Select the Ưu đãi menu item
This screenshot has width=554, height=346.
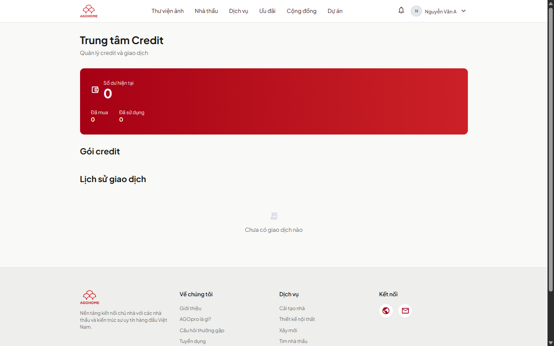(267, 11)
